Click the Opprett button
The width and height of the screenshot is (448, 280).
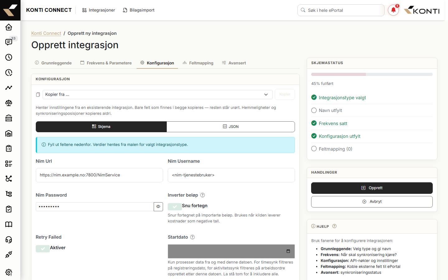(372, 188)
